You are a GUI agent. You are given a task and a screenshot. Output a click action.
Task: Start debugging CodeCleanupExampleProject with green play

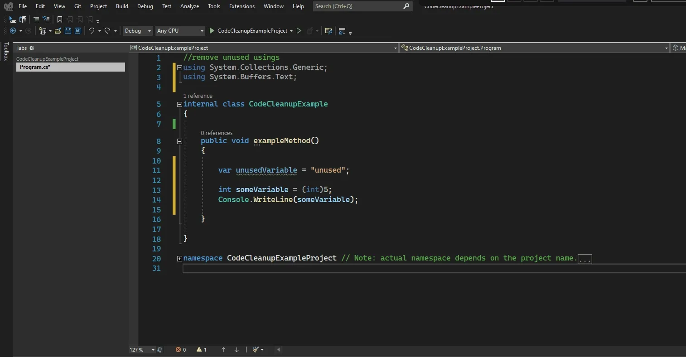(x=212, y=31)
